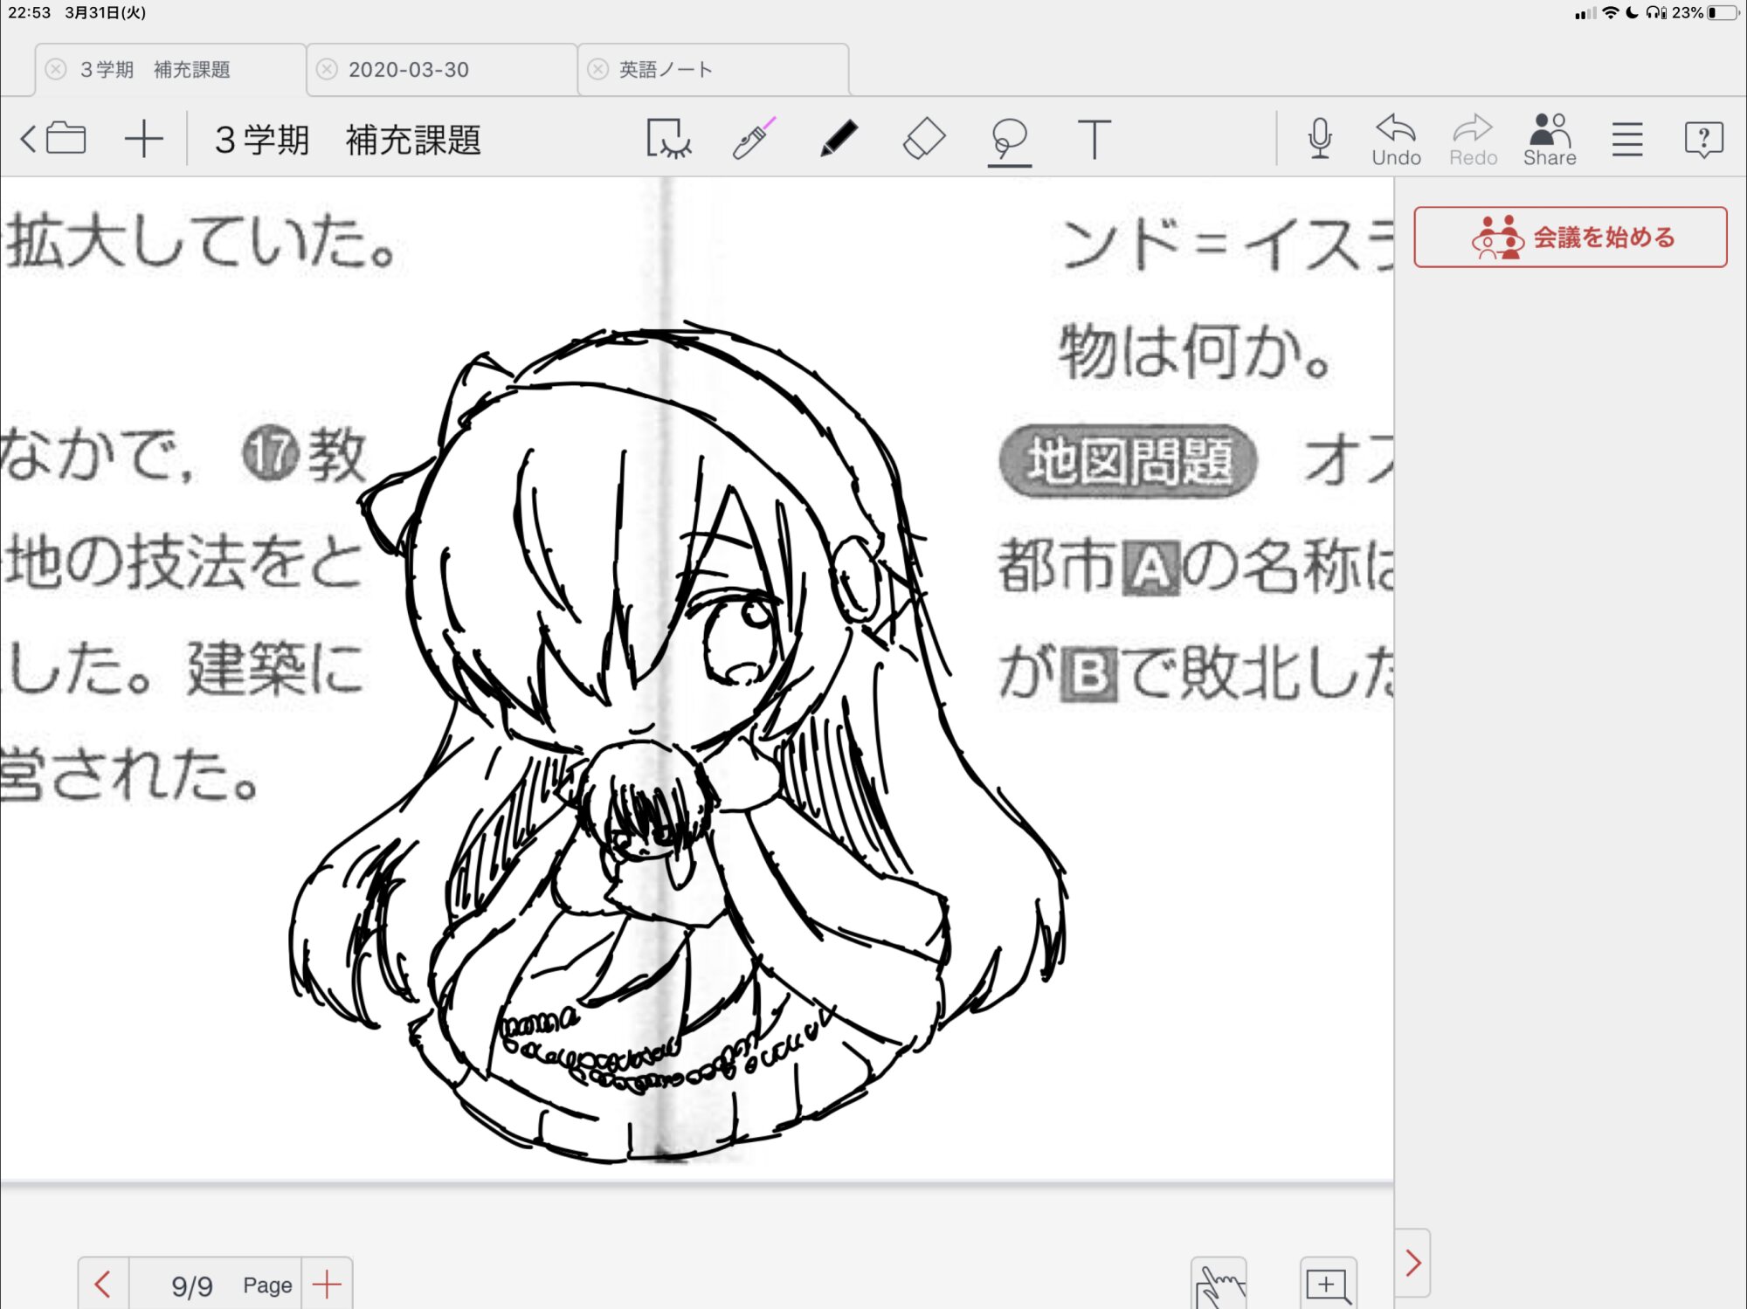Screen dimensions: 1747x1309
Task: Open the help question mark icon
Action: (x=1703, y=139)
